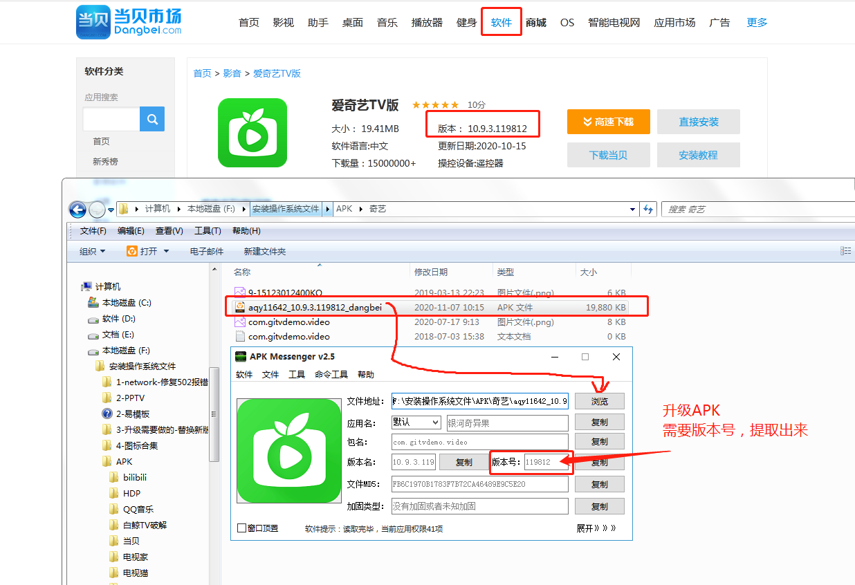Click the 影音 breadcrumb link
855x585 pixels.
(232, 73)
